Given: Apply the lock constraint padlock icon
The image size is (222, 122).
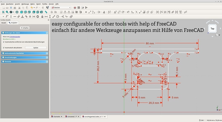Looking at the screenshot, I should tap(42, 17).
